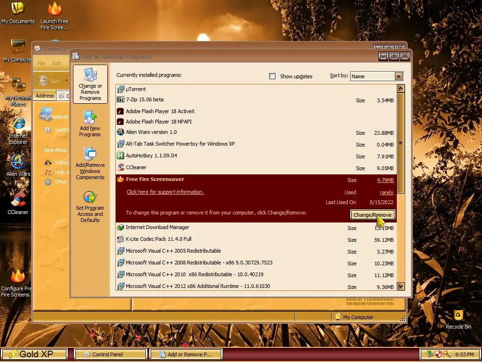The image size is (482, 362).
Task: Click See Also heading in Control Panel
Action: pyautogui.click(x=56, y=150)
